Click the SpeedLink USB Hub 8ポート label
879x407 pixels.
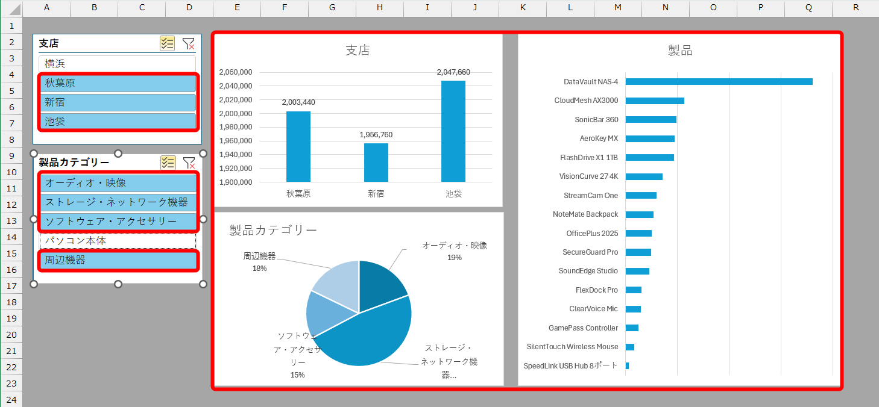point(571,366)
